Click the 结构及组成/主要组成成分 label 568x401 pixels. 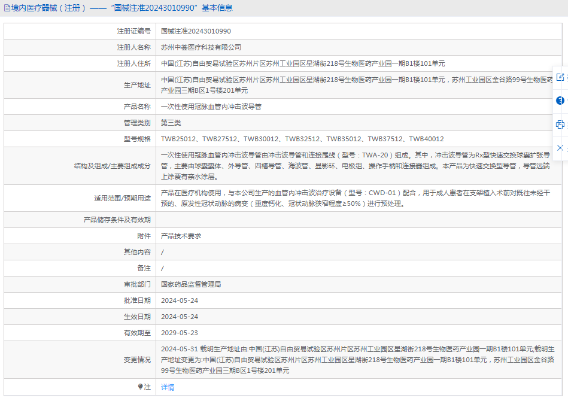coord(113,166)
